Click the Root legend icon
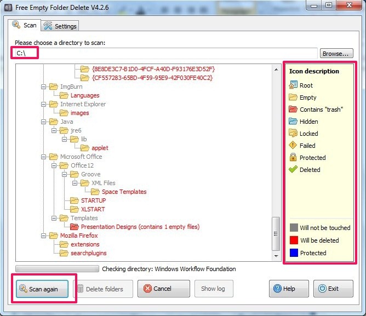This screenshot has width=366, height=316. point(293,85)
